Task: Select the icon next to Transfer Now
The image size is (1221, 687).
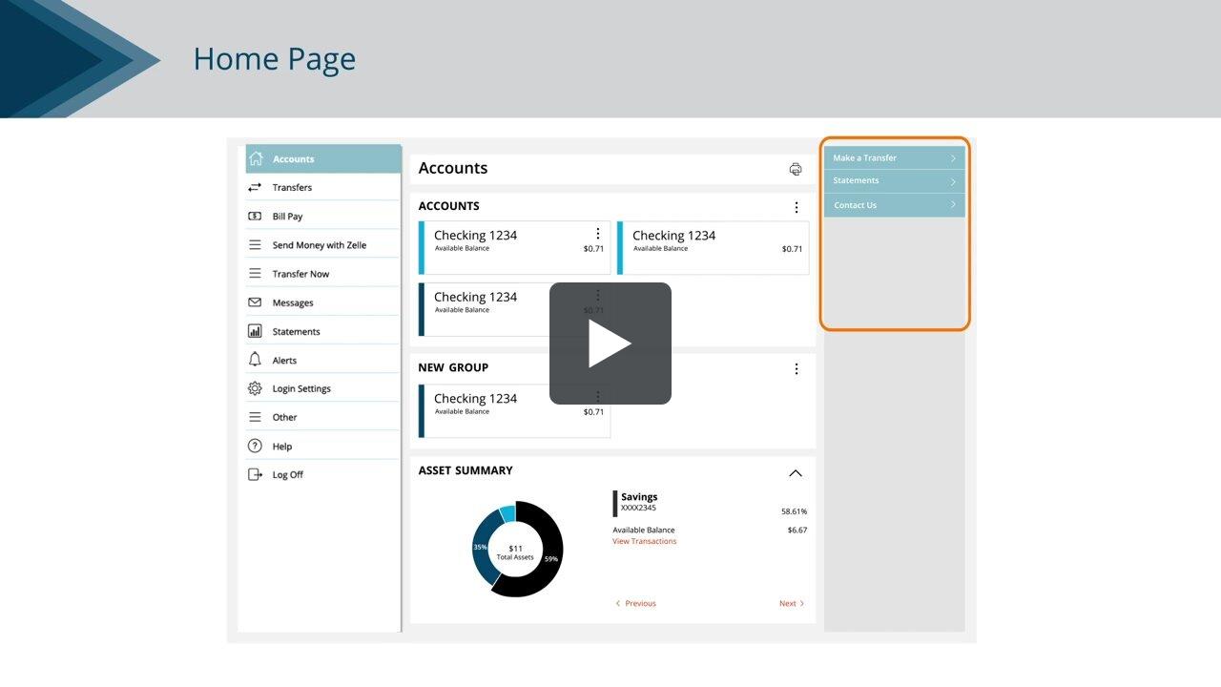Action: pyautogui.click(x=255, y=274)
